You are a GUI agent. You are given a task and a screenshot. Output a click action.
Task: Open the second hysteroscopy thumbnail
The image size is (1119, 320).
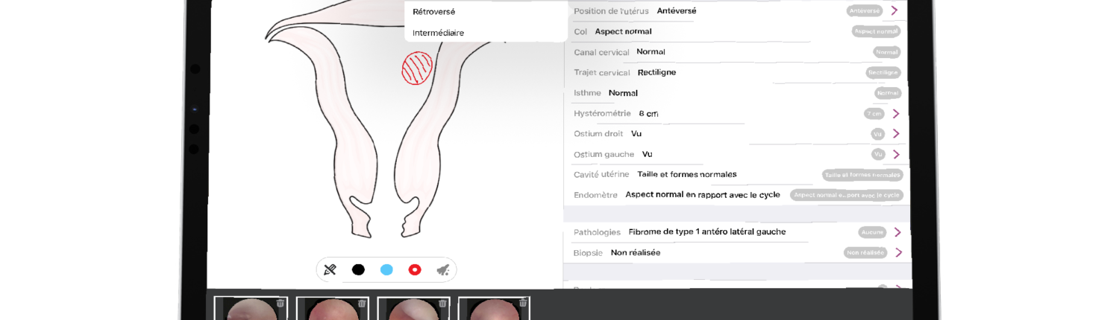pyautogui.click(x=333, y=309)
